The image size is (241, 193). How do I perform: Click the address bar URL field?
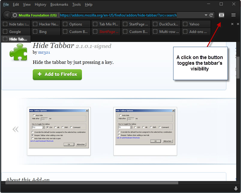click(118, 15)
